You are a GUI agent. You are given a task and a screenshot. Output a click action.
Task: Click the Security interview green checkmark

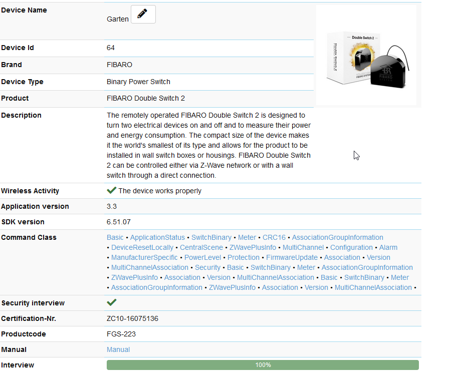(111, 302)
